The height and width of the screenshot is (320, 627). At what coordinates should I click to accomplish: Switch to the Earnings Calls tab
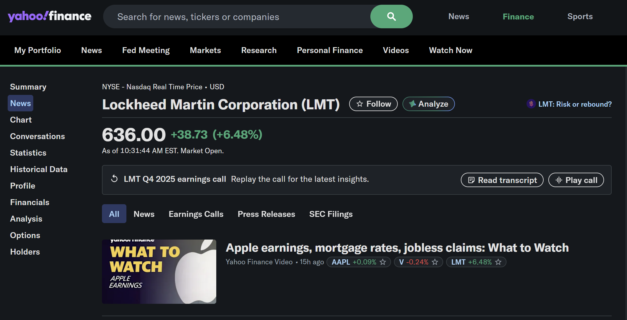[196, 214]
